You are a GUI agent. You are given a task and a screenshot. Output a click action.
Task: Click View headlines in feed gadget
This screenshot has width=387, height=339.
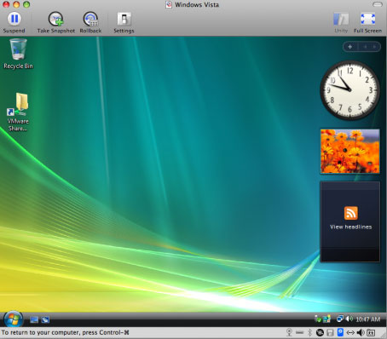tap(351, 227)
